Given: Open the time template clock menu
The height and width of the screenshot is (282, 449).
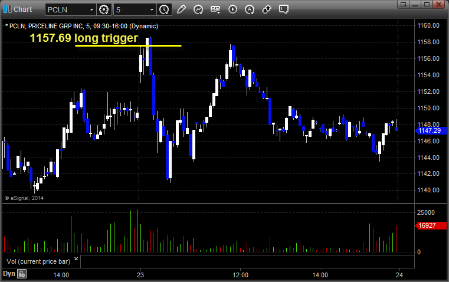Looking at the screenshot, I should tap(165, 9).
